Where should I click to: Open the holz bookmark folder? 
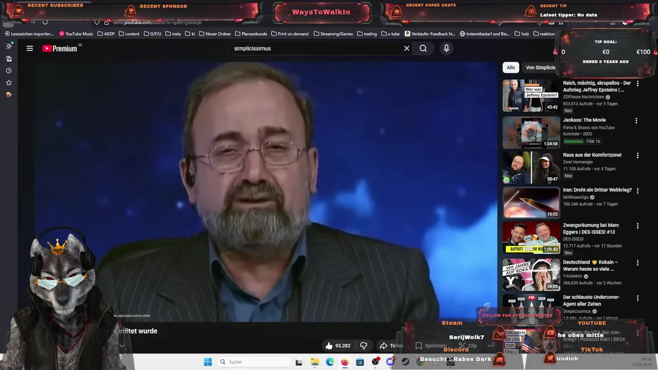click(521, 34)
